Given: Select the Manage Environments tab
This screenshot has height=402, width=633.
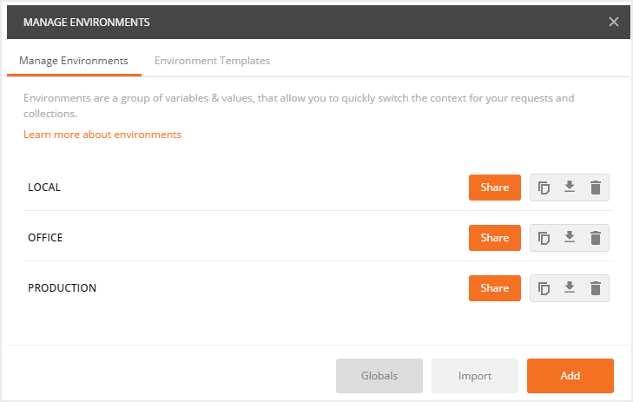Looking at the screenshot, I should pos(74,61).
